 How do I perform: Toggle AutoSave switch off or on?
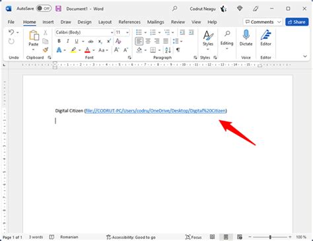click(44, 9)
